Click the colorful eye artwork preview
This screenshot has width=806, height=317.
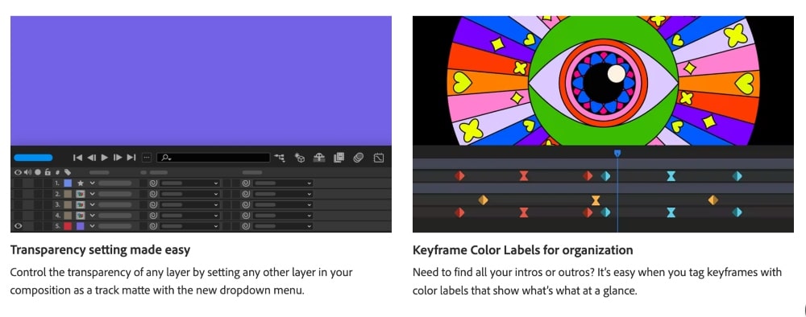(603, 80)
